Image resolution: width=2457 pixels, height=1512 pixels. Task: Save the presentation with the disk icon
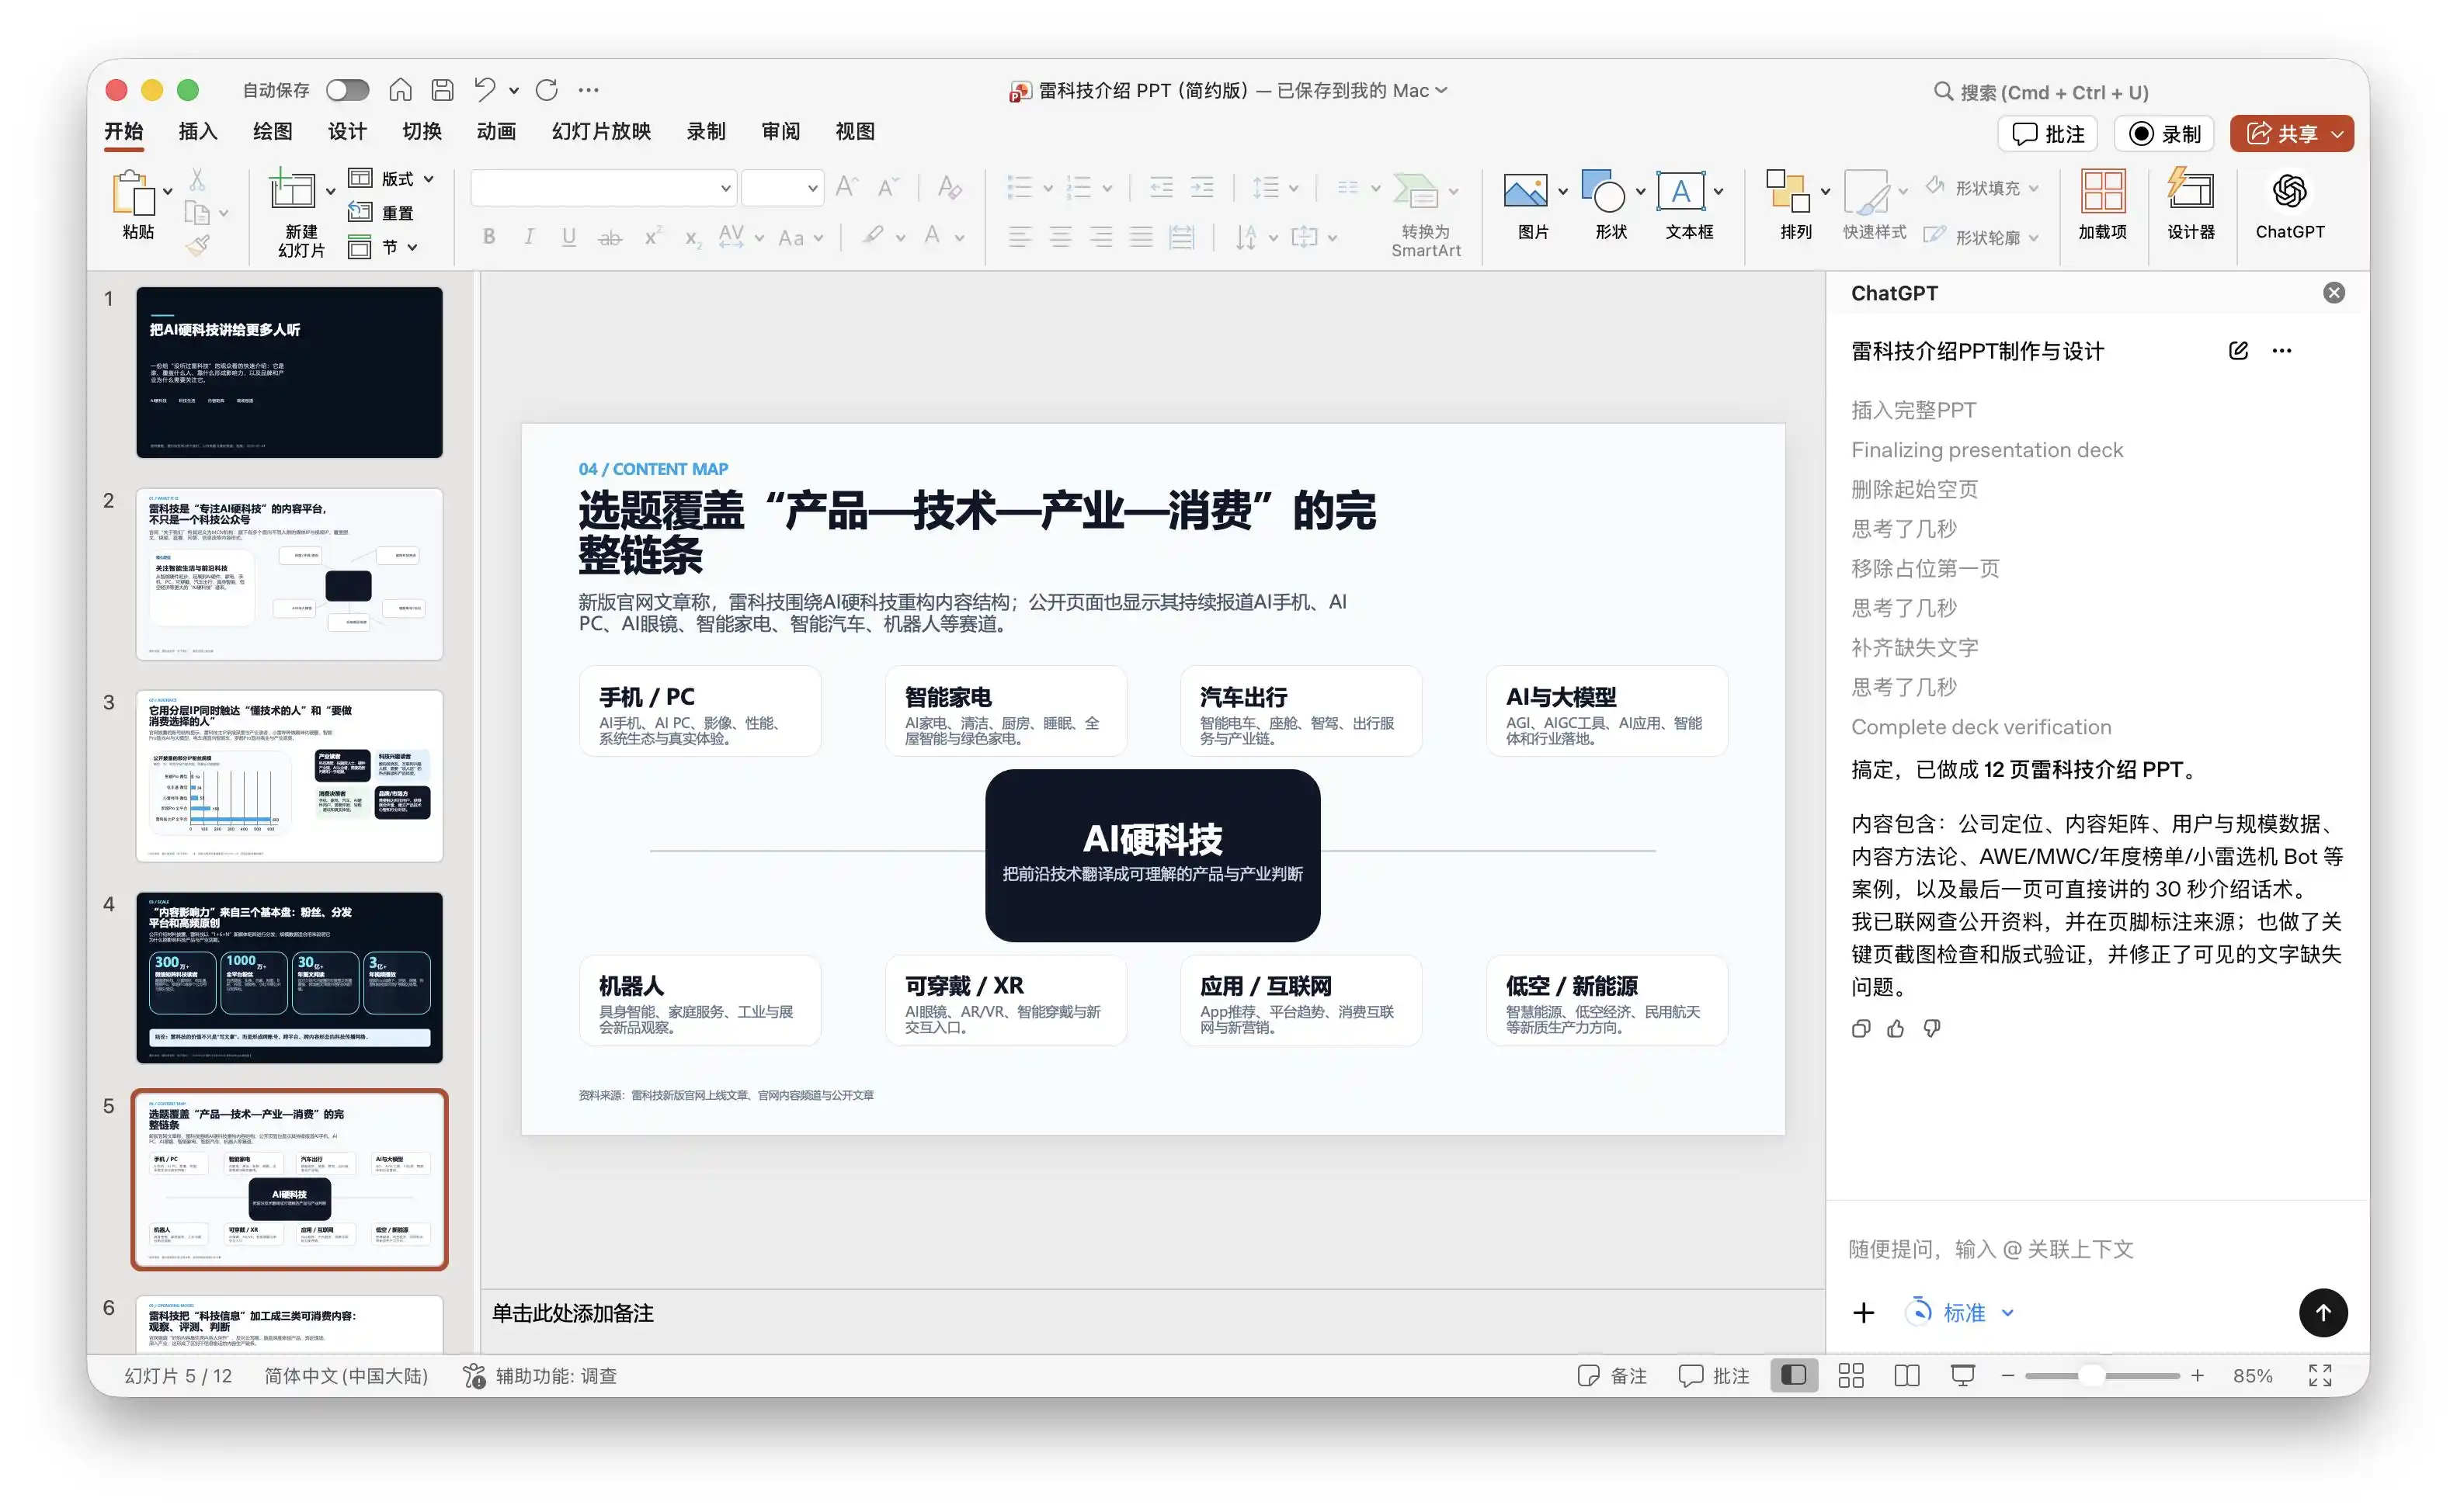pyautogui.click(x=442, y=90)
